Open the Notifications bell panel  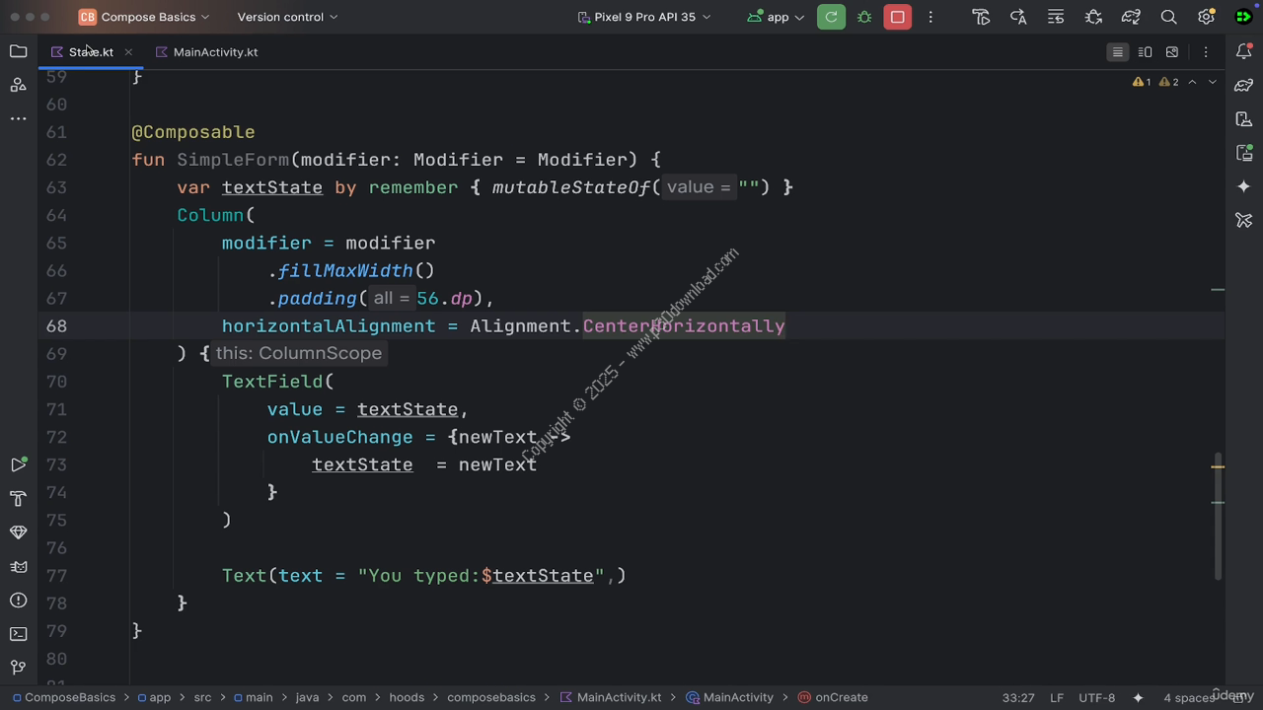pos(1243,51)
